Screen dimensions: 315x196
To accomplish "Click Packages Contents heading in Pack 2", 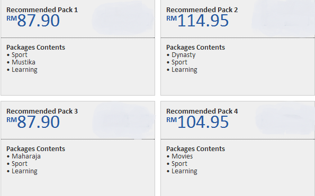I will [195, 48].
